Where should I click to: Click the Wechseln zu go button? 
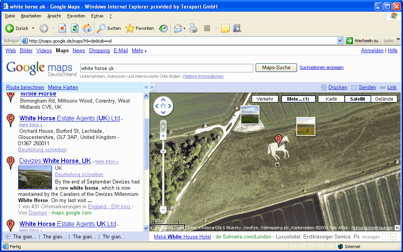[x=362, y=41]
